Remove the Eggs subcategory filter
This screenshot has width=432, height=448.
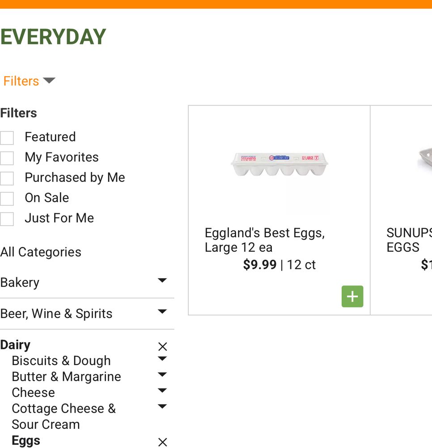tap(162, 442)
